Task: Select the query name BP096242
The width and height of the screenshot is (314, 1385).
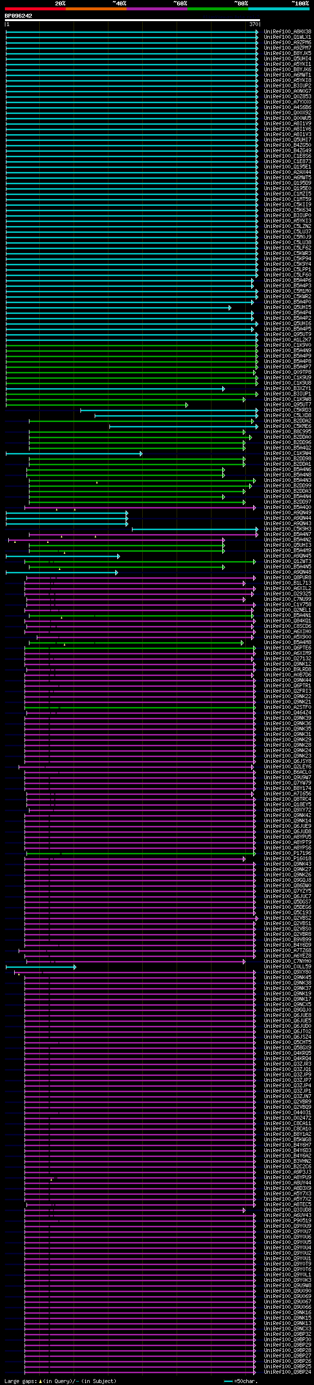Action: pyautogui.click(x=18, y=16)
